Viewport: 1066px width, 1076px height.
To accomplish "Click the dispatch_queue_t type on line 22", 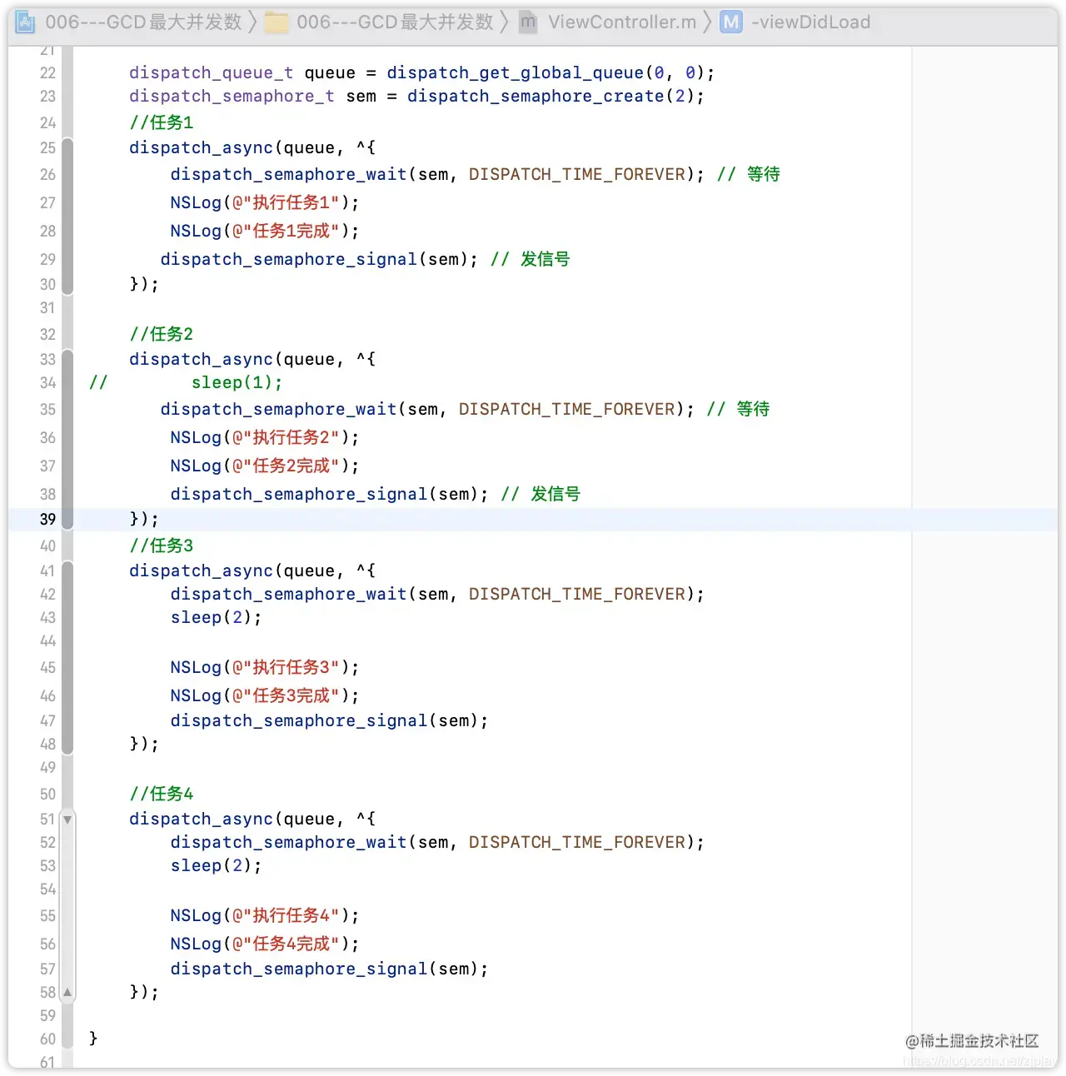I will click(x=212, y=73).
